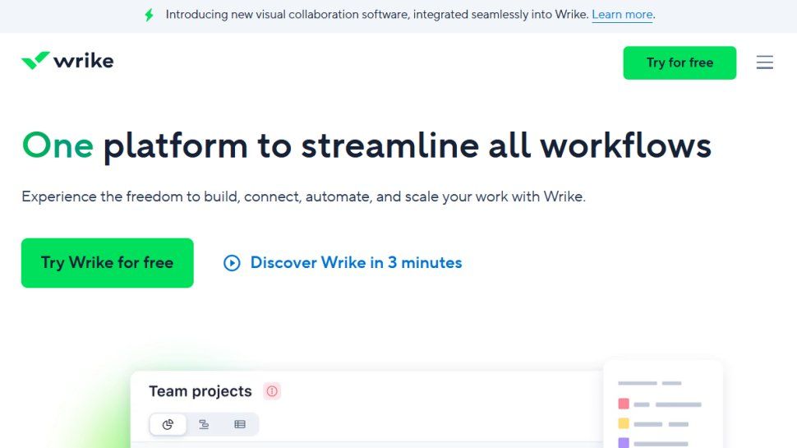
Task: Click the Learn more link in banner
Action: (x=623, y=15)
